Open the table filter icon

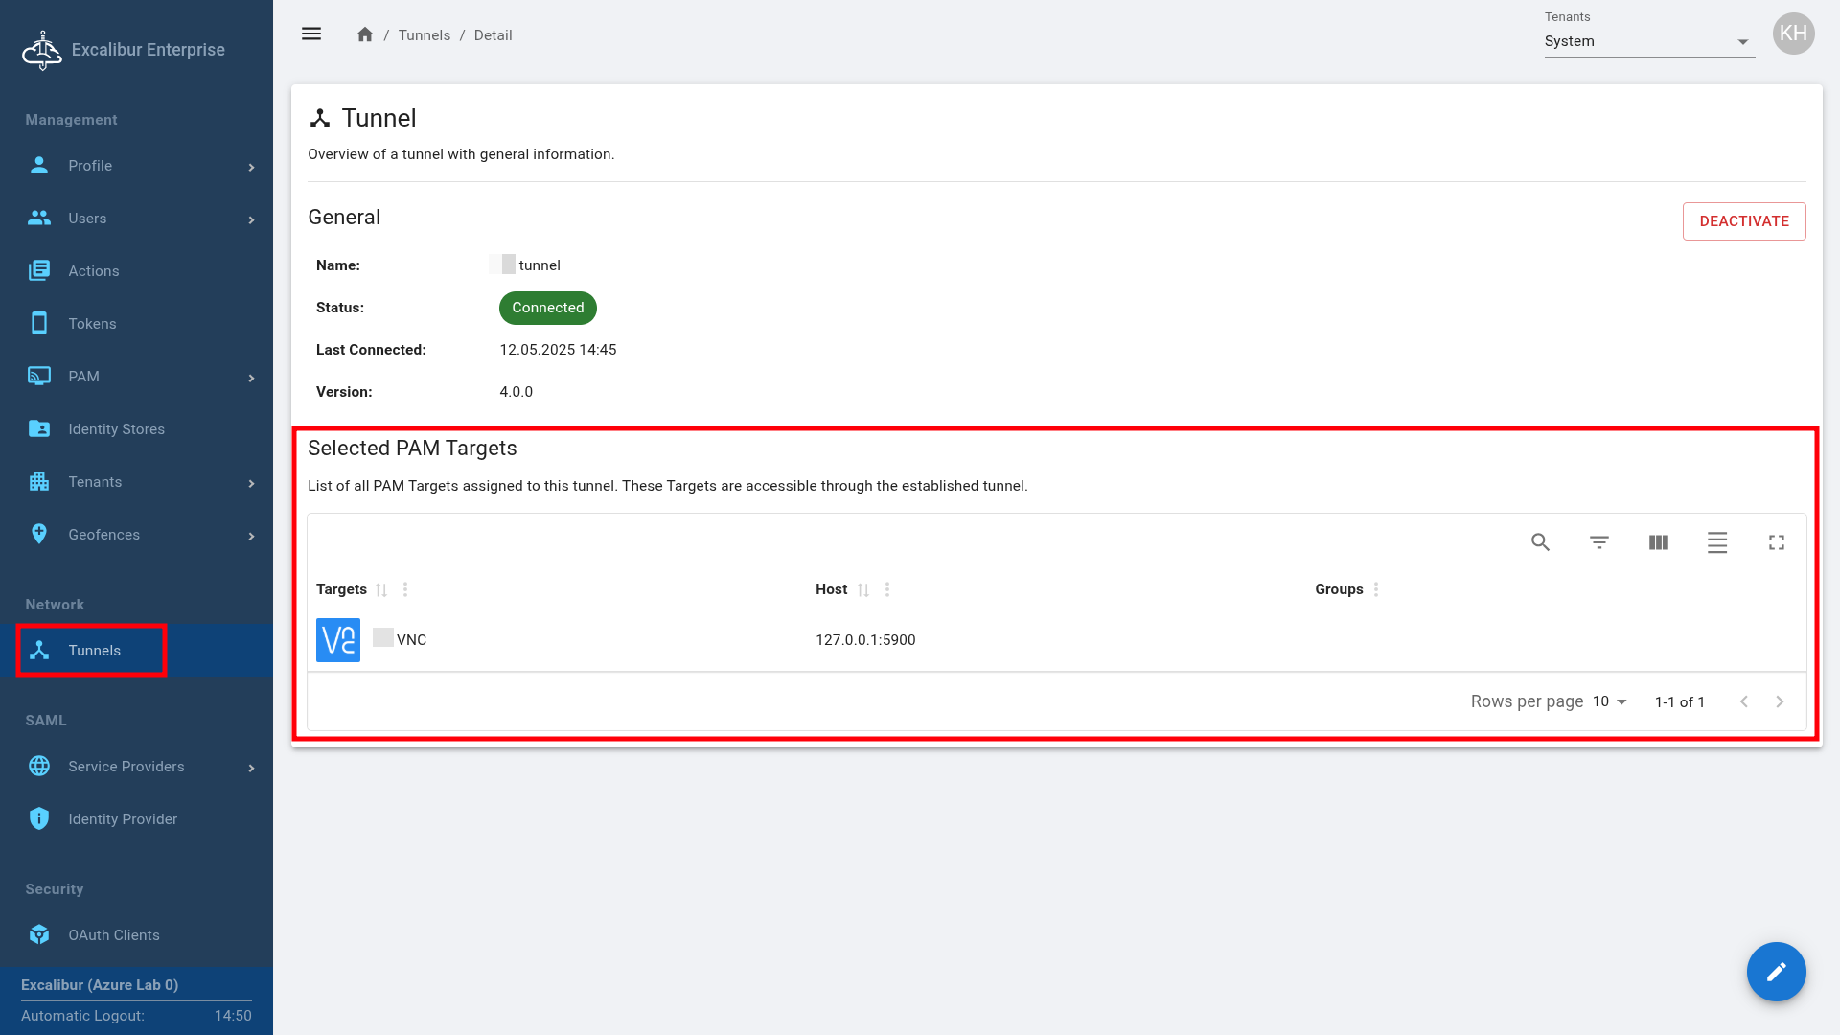click(x=1599, y=542)
